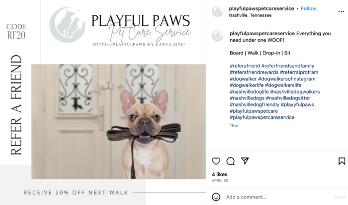
Task: Click the 18w timestamp under caption
Action: [234, 126]
